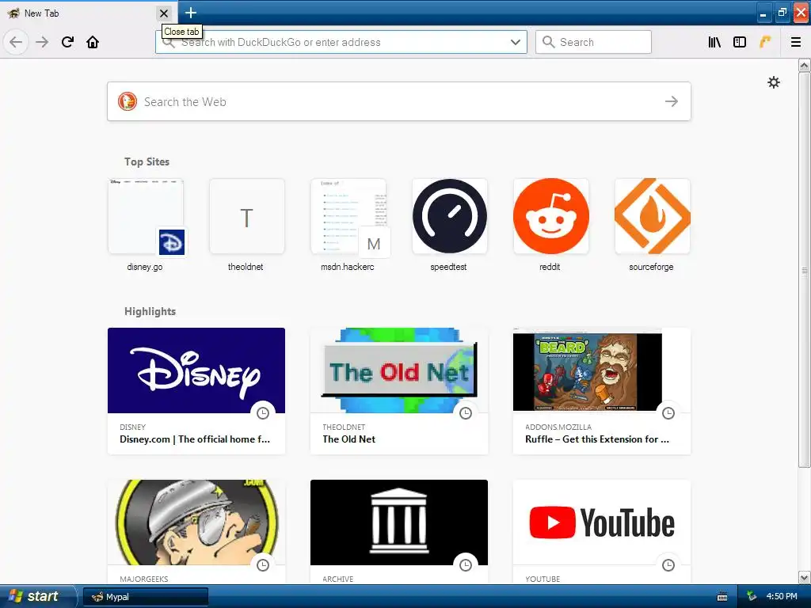Open new tab page settings gear
The height and width of the screenshot is (608, 811).
pos(773,82)
